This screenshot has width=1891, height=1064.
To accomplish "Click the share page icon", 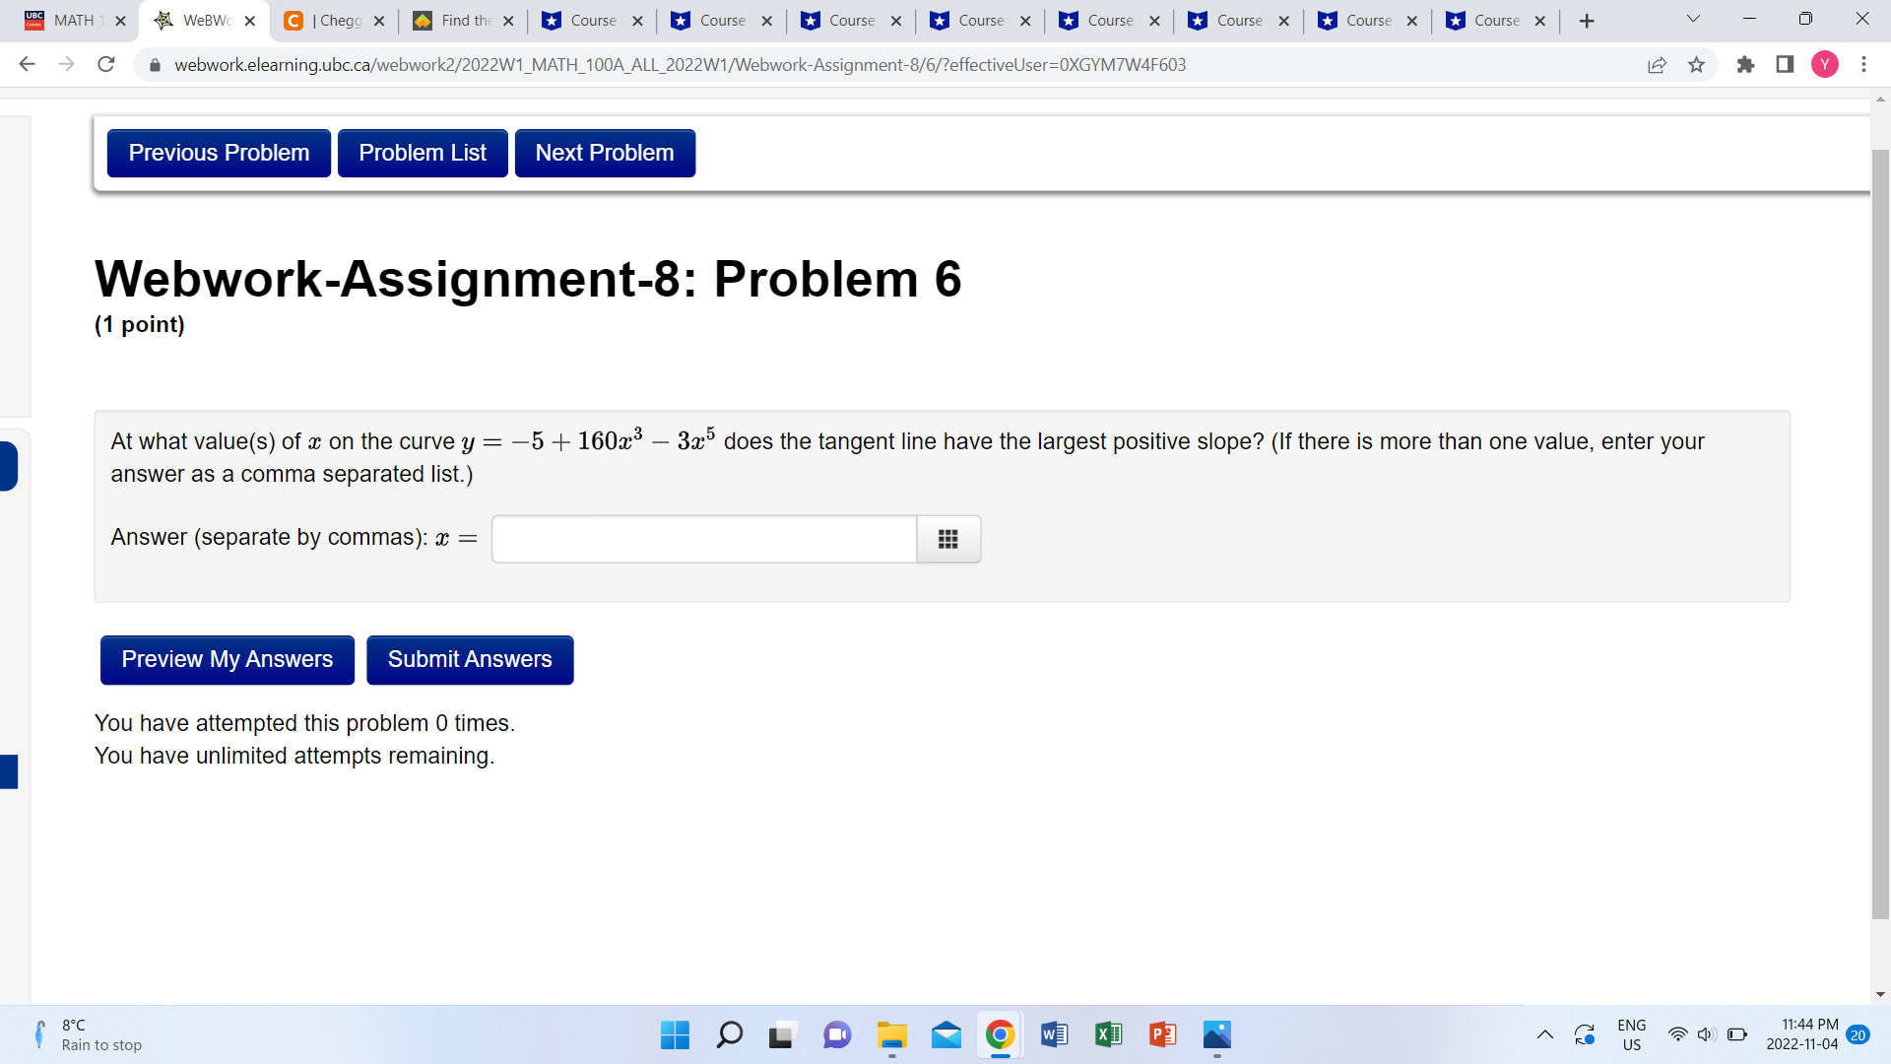I will (x=1657, y=65).
